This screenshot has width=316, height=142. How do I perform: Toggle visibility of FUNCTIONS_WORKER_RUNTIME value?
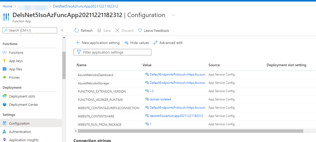[x=147, y=99]
